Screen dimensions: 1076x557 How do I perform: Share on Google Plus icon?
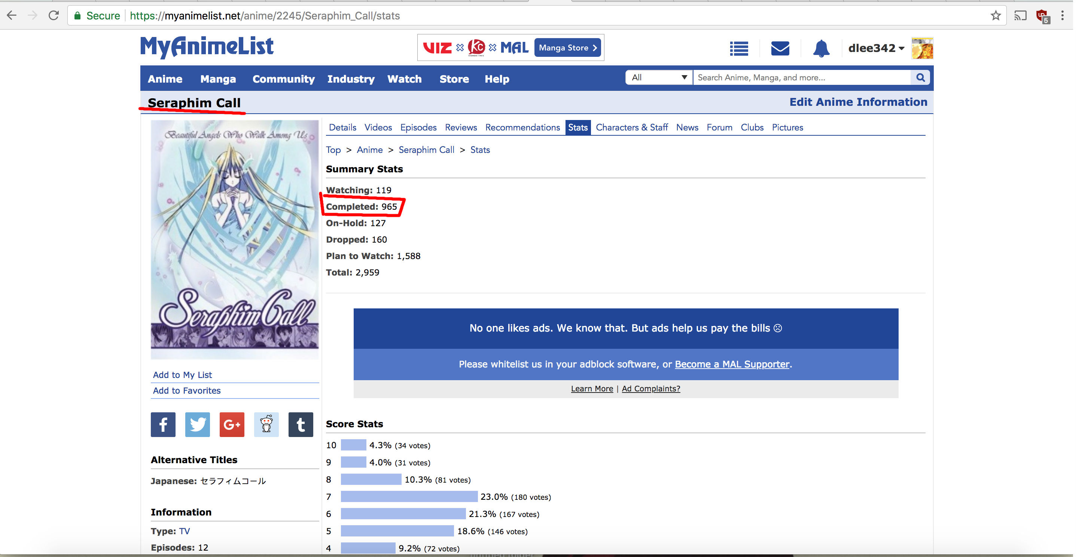pos(232,425)
